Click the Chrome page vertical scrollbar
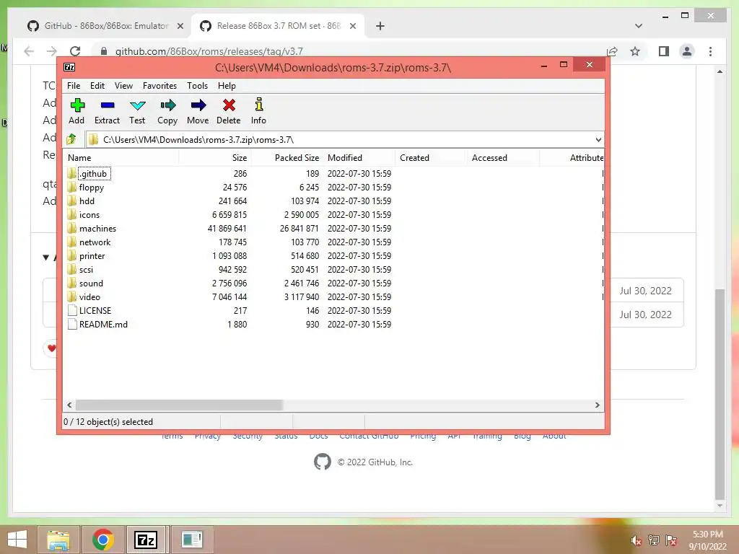739x554 pixels. point(720,393)
